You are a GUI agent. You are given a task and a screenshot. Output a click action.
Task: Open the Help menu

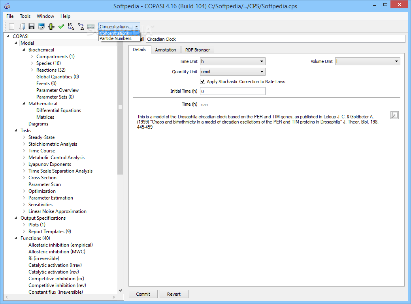pos(65,16)
